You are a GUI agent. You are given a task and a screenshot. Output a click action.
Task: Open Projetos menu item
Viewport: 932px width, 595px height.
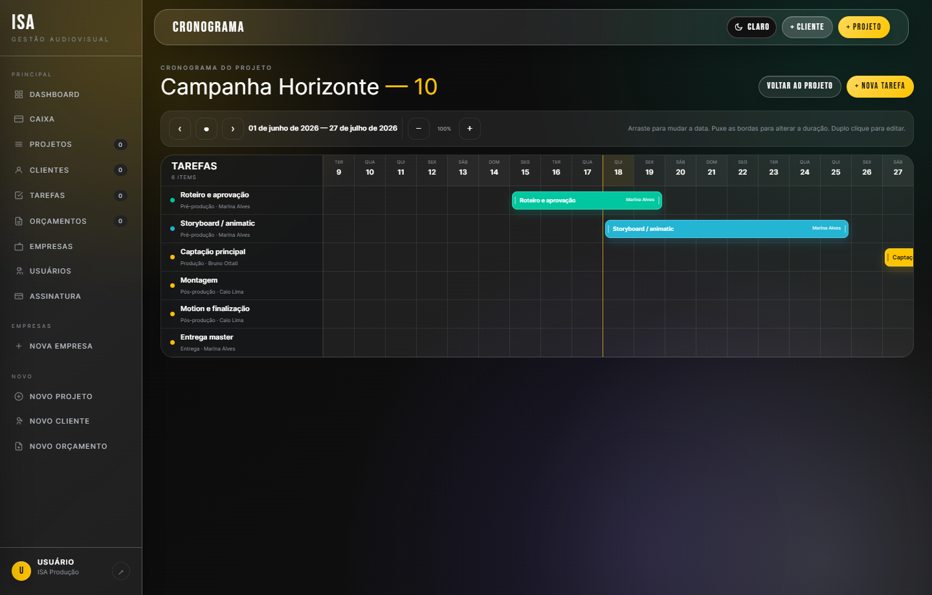[x=71, y=144]
